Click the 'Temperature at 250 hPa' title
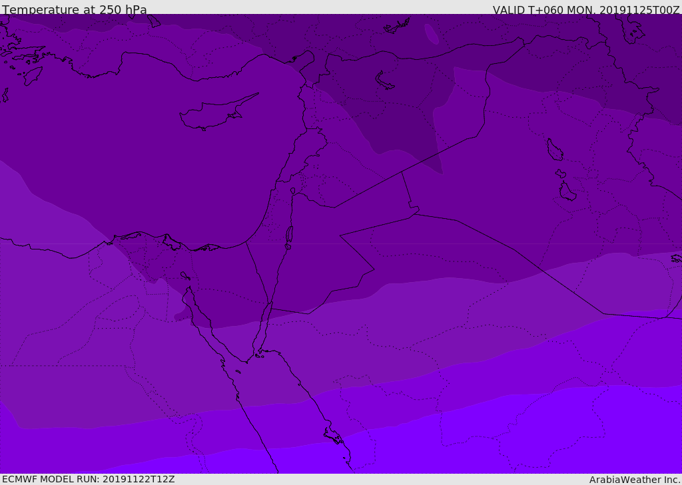The height and width of the screenshot is (485, 682). click(x=75, y=9)
